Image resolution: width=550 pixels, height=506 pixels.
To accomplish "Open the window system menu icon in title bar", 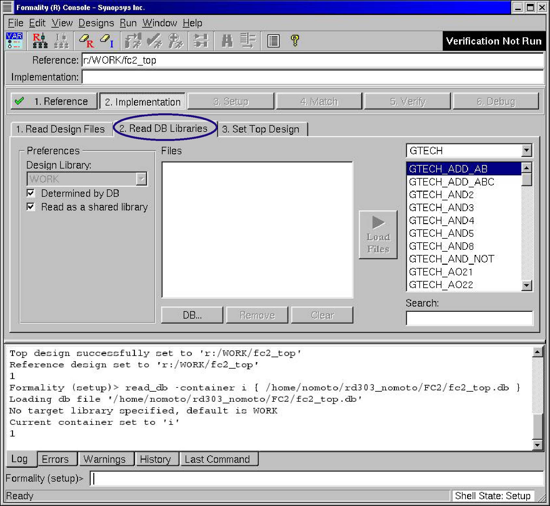I will coord(7,7).
